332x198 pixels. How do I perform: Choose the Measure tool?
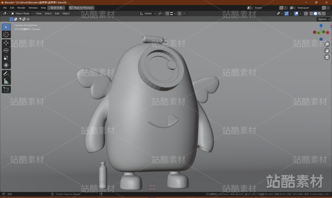click(6, 81)
